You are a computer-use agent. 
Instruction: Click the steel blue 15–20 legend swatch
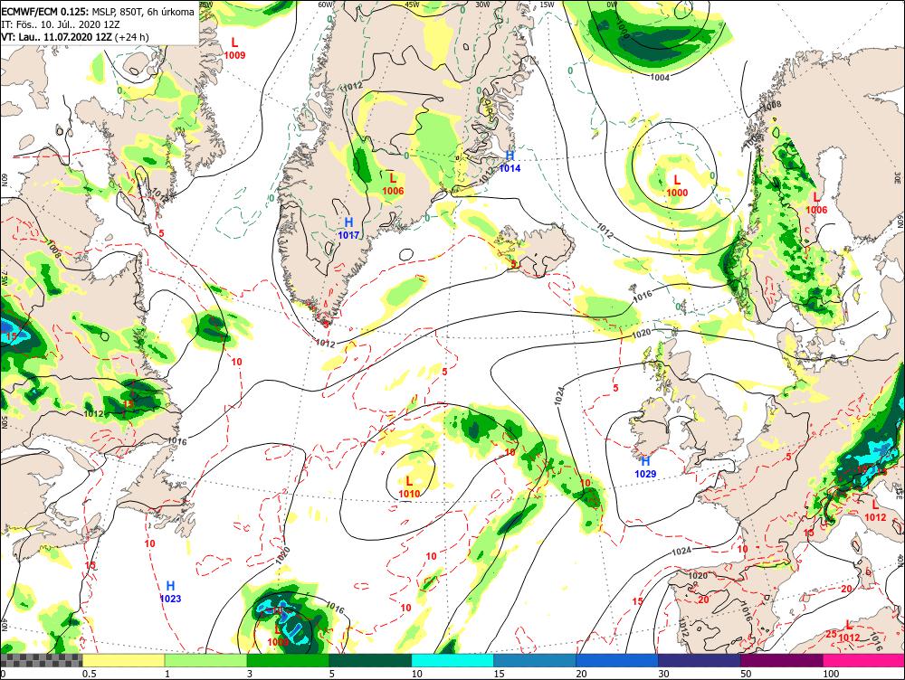[535, 660]
